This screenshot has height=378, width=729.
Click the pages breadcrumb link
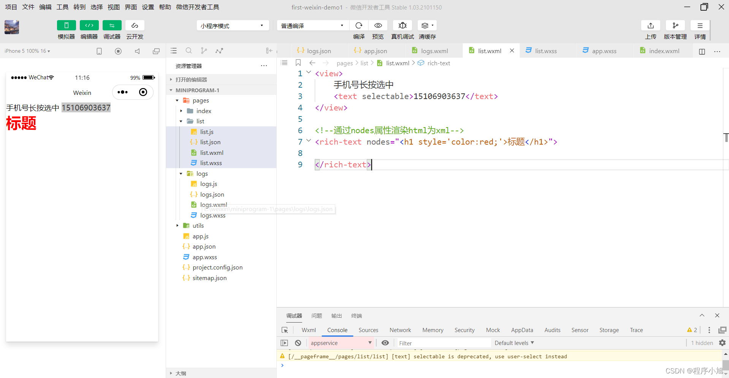345,63
